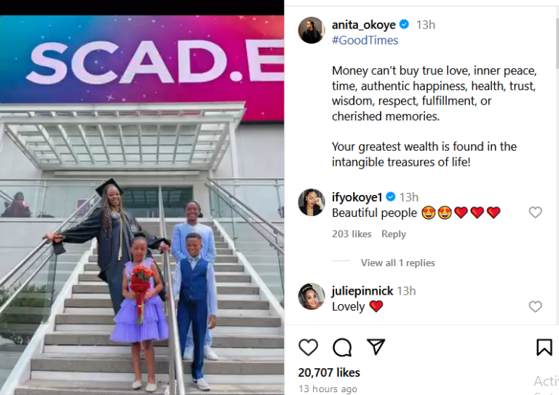Click the comments scrollbar thumb
Image resolution: width=559 pixels, height=395 pixels.
(x=557, y=43)
